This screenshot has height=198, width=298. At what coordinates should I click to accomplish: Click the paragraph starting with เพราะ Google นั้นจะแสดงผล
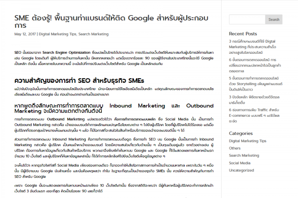pyautogui.click(x=114, y=188)
